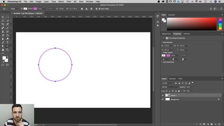Image resolution: width=224 pixels, height=126 pixels.
Task: Toggle lock image pixels brush icon
Action: (169, 91)
